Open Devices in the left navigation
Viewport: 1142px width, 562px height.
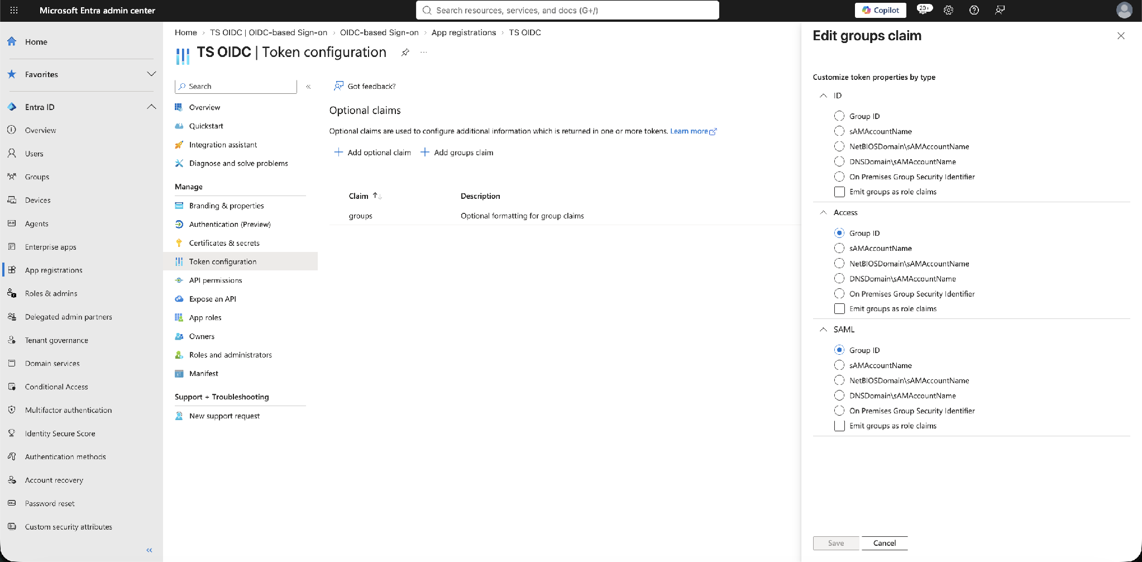(37, 200)
